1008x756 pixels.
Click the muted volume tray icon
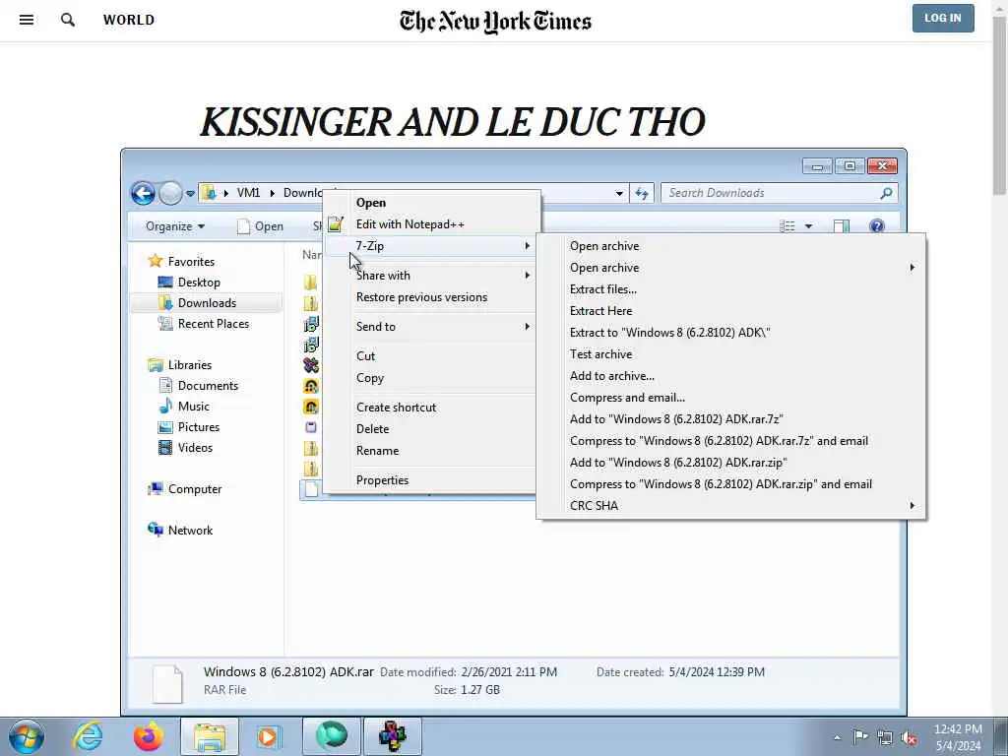(909, 737)
